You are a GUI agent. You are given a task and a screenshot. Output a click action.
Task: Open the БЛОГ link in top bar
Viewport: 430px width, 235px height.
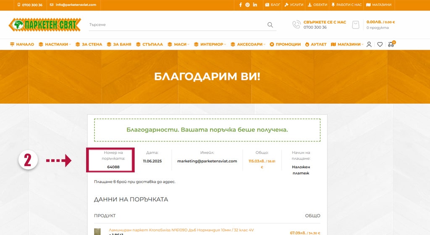point(273,5)
